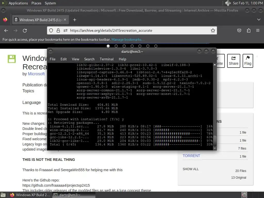This screenshot has width=264, height=198.
Task: Select the third carousel dot
Action: (x=124, y=46)
